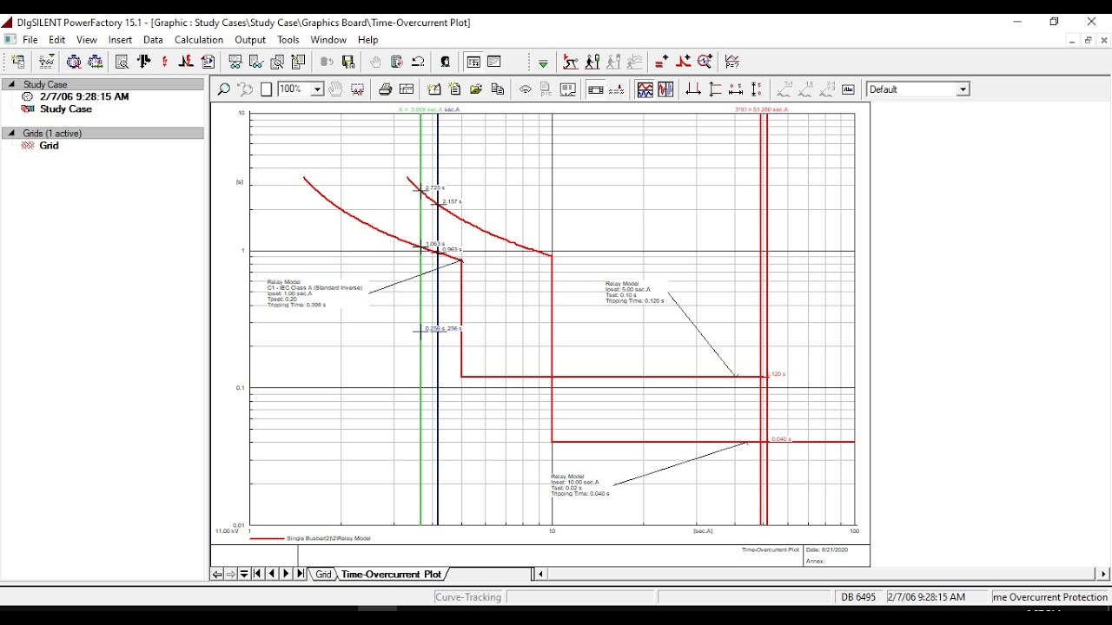Run Calculate Short-Circuit (red lightning icon)
Image resolution: width=1112 pixels, height=625 pixels.
(164, 62)
